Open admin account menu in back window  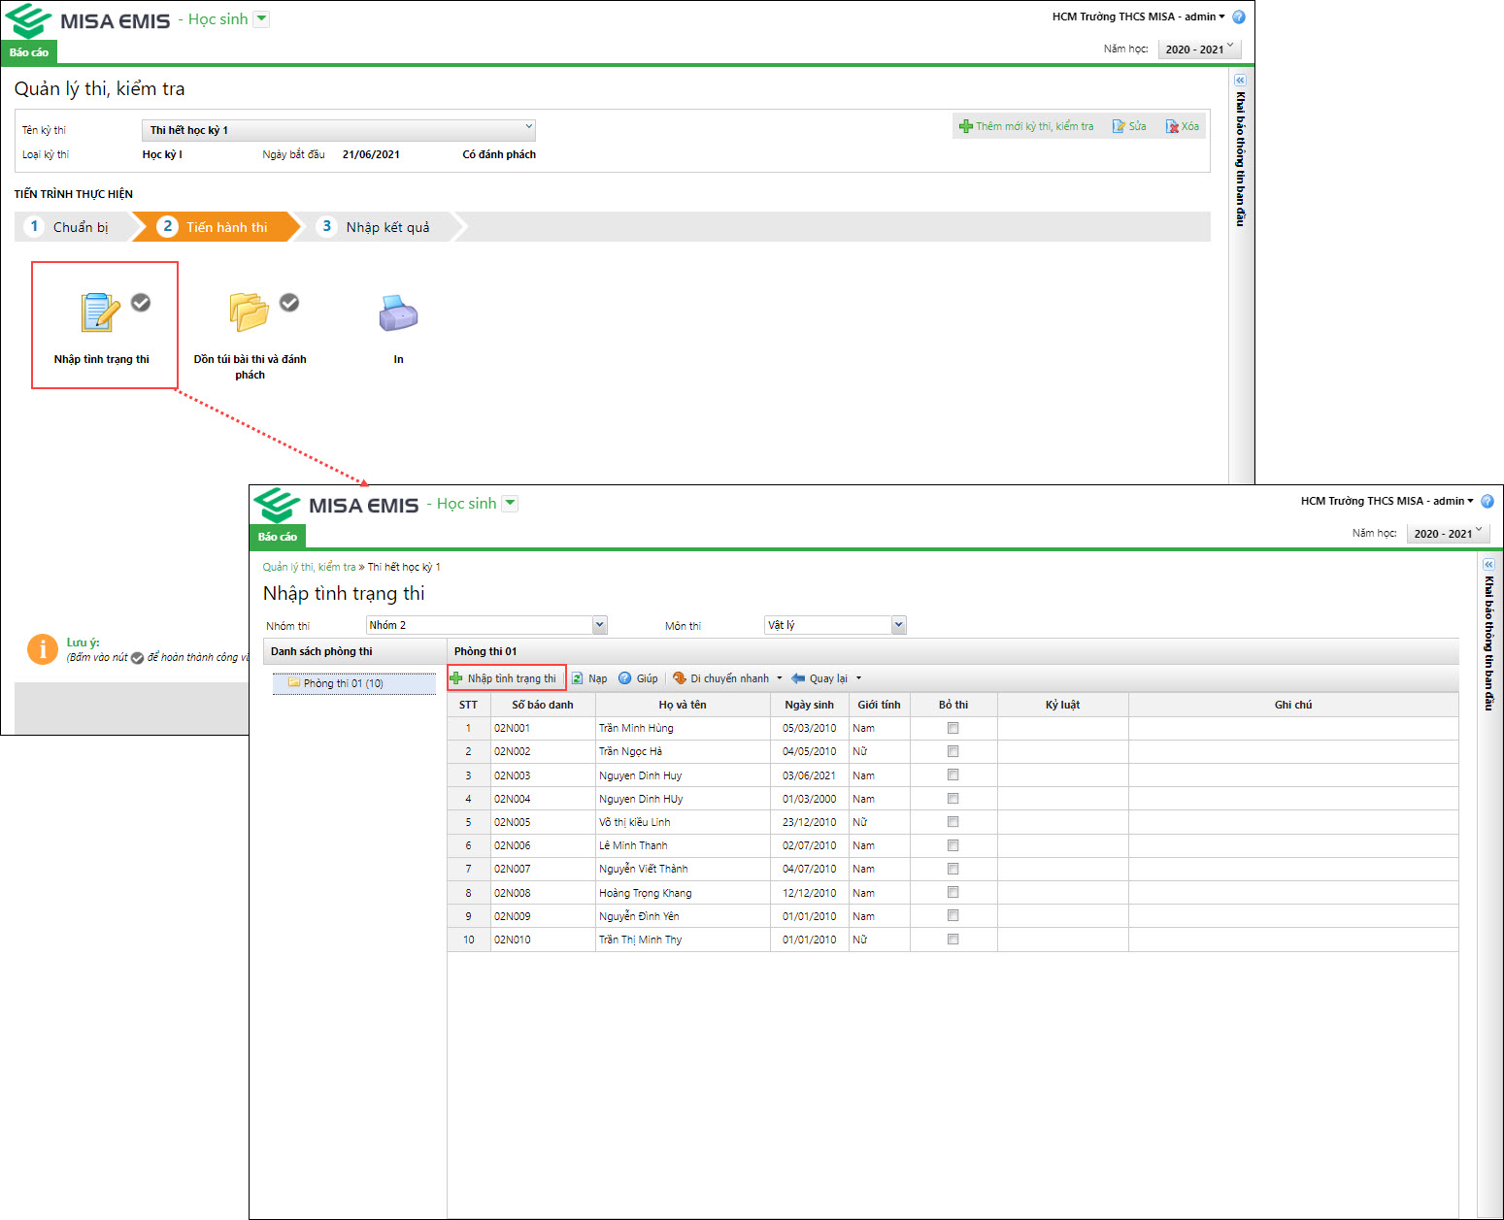coord(1139,16)
